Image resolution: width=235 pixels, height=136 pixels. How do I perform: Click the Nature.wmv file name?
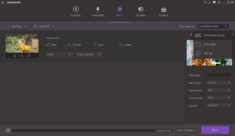coord(53,38)
